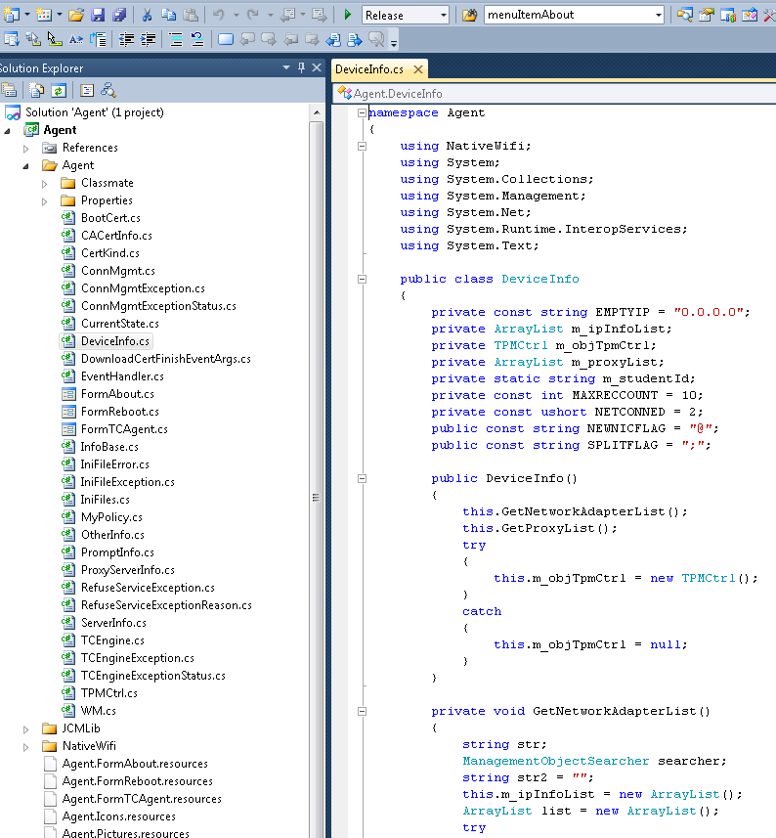Image resolution: width=776 pixels, height=838 pixels.
Task: Open the Undo history dropdown arrow
Action: [x=236, y=15]
